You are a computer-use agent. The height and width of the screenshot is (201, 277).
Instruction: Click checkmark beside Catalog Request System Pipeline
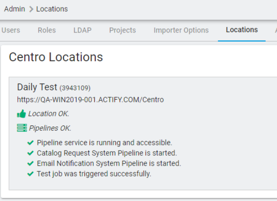[x=30, y=153]
